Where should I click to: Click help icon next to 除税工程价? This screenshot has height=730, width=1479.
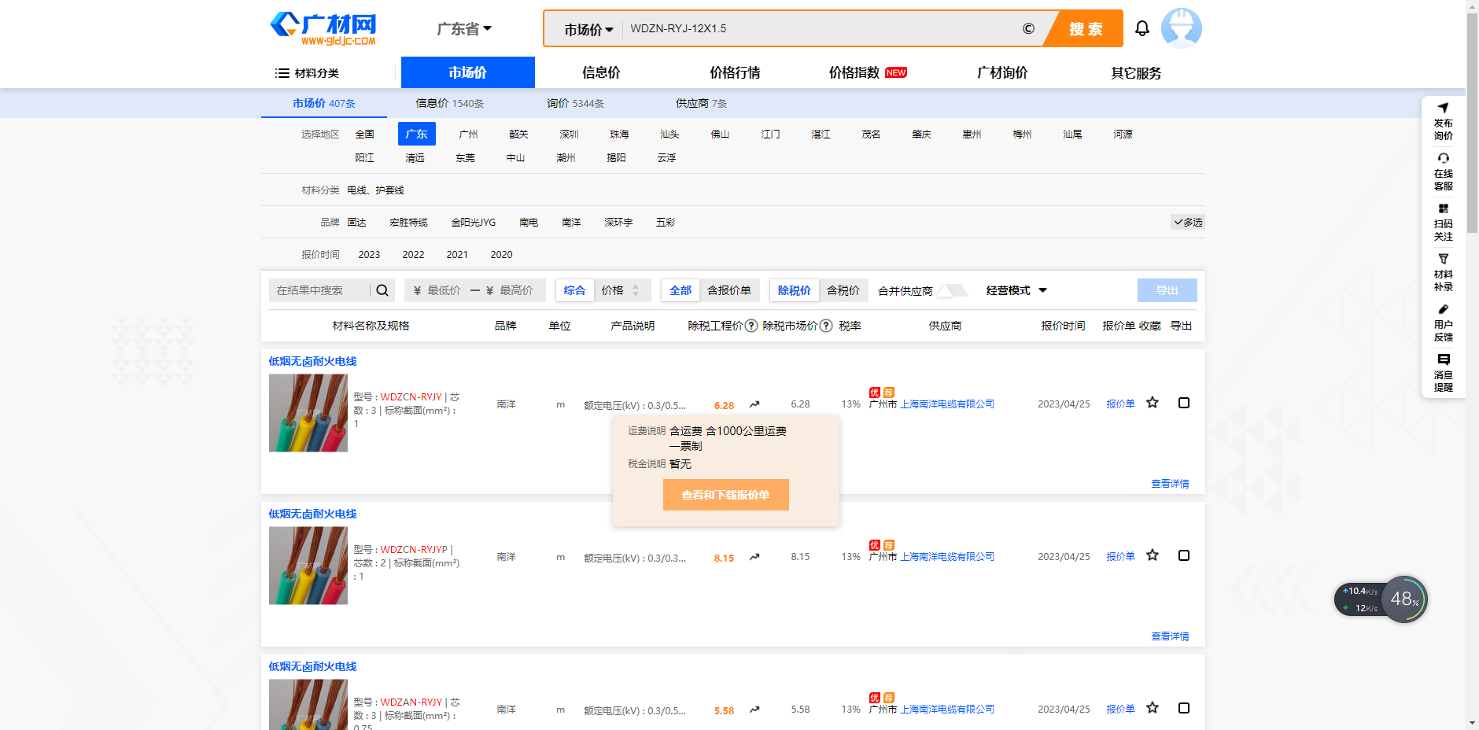click(x=751, y=326)
